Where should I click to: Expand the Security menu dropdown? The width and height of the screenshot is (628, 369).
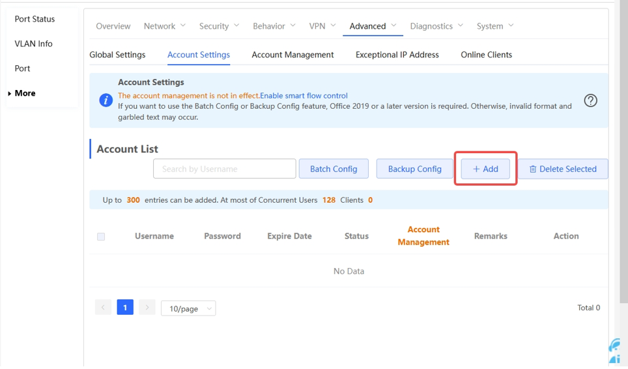[219, 26]
